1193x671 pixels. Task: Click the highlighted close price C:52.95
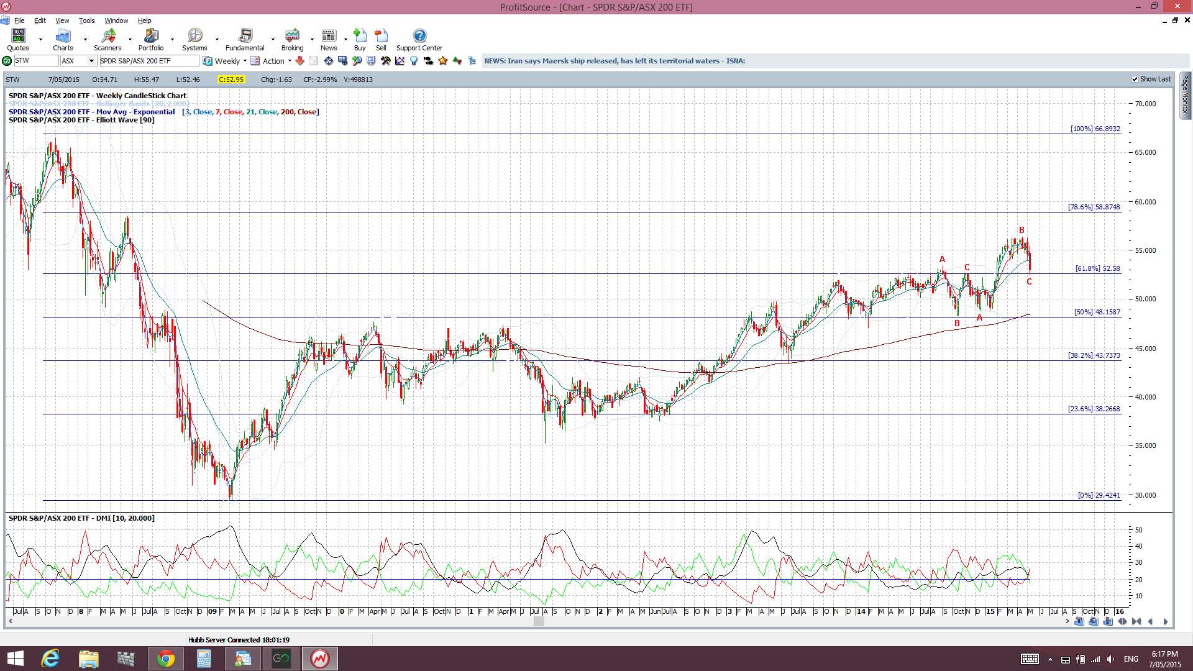[x=231, y=80]
